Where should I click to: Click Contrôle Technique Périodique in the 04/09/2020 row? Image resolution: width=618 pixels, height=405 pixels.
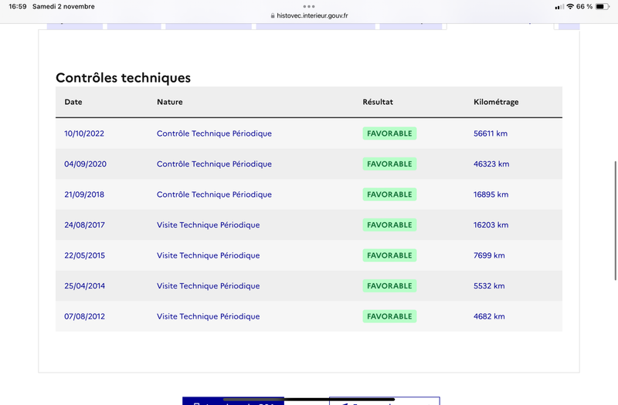coord(214,164)
